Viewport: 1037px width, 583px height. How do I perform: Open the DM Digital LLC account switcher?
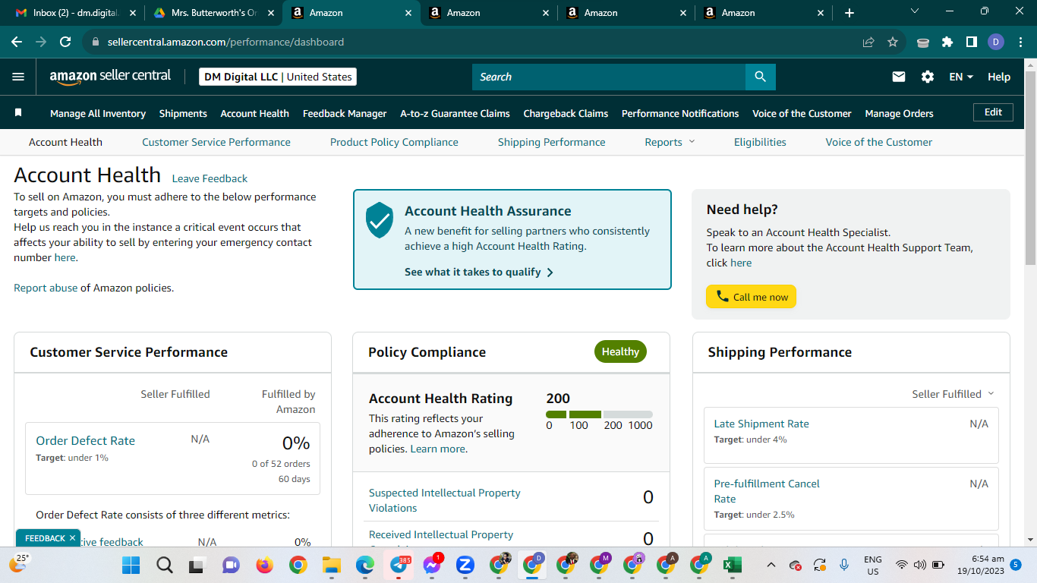[x=278, y=77]
